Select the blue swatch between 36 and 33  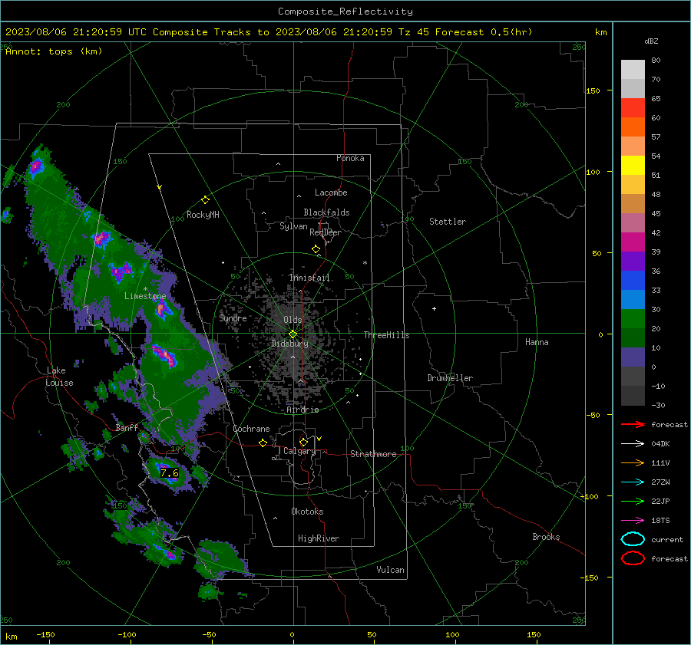point(633,281)
